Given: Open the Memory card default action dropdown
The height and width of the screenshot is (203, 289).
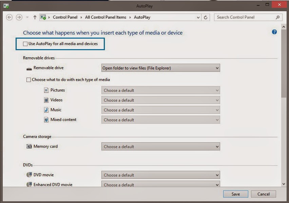Looking at the screenshot, I should 160,146.
